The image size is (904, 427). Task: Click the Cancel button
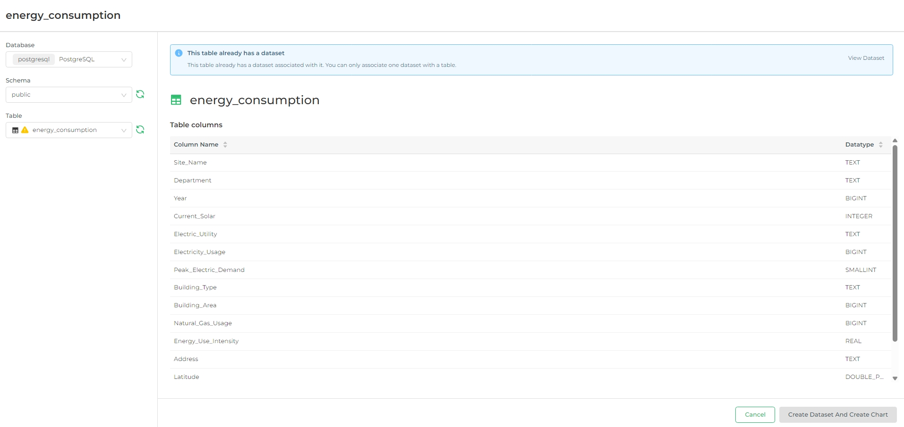click(755, 415)
